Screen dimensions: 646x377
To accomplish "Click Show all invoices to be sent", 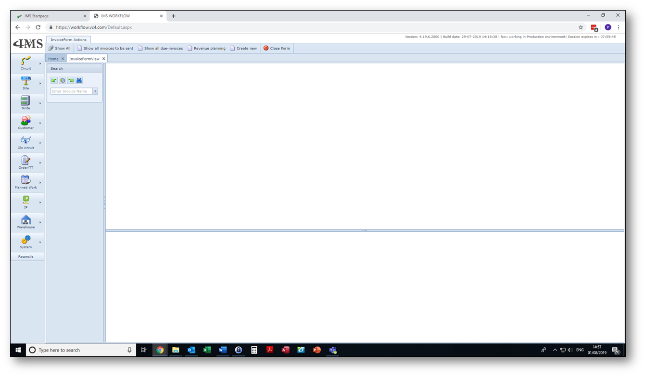I will pyautogui.click(x=105, y=48).
